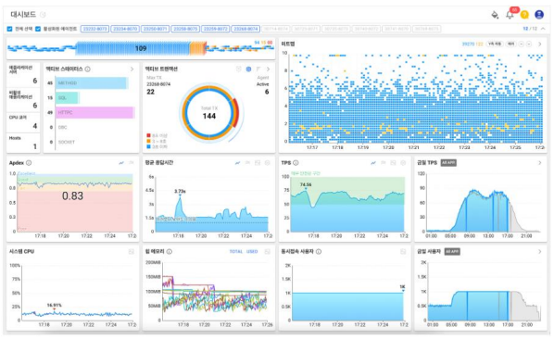Click the clock icon beside 대시보드 title
The height and width of the screenshot is (339, 554).
point(43,15)
